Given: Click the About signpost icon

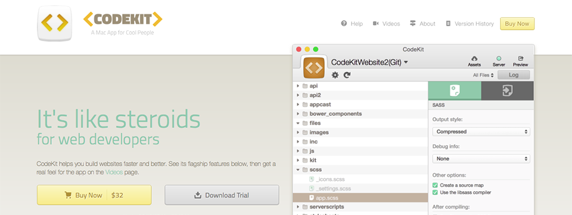Looking at the screenshot, I should (412, 23).
